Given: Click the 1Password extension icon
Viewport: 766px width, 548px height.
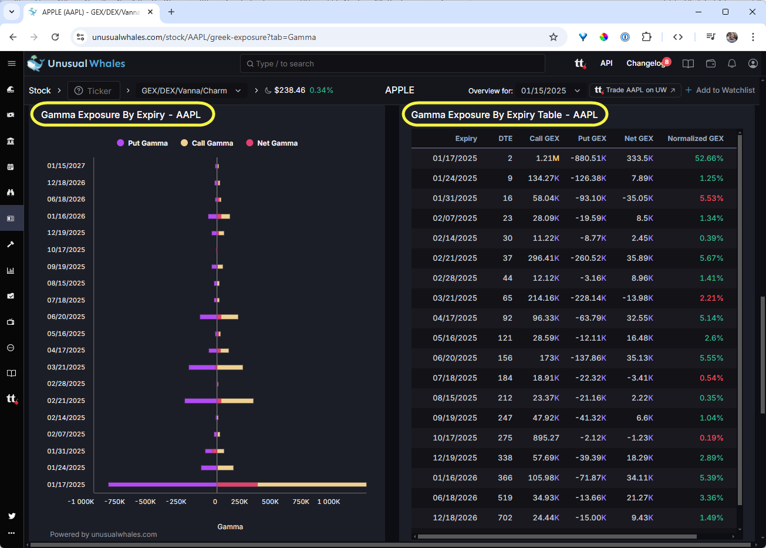Looking at the screenshot, I should click(x=625, y=37).
